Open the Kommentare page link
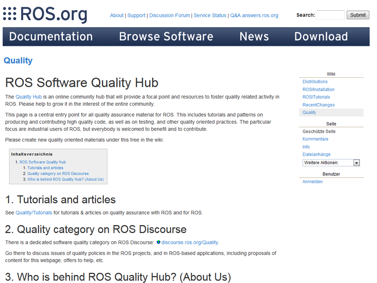 [x=315, y=139]
